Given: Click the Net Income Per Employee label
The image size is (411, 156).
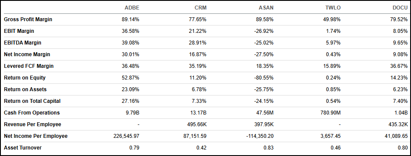Looking at the screenshot, I should pos(36,136).
